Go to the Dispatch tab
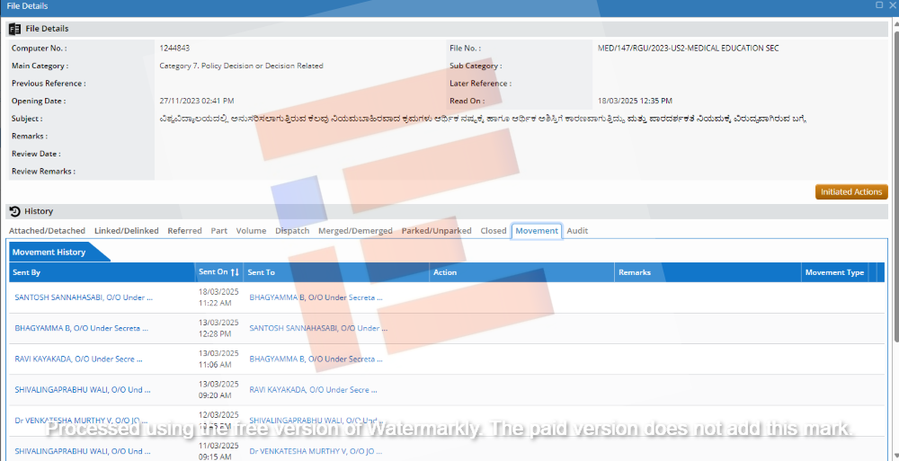This screenshot has height=461, width=899. tap(292, 231)
